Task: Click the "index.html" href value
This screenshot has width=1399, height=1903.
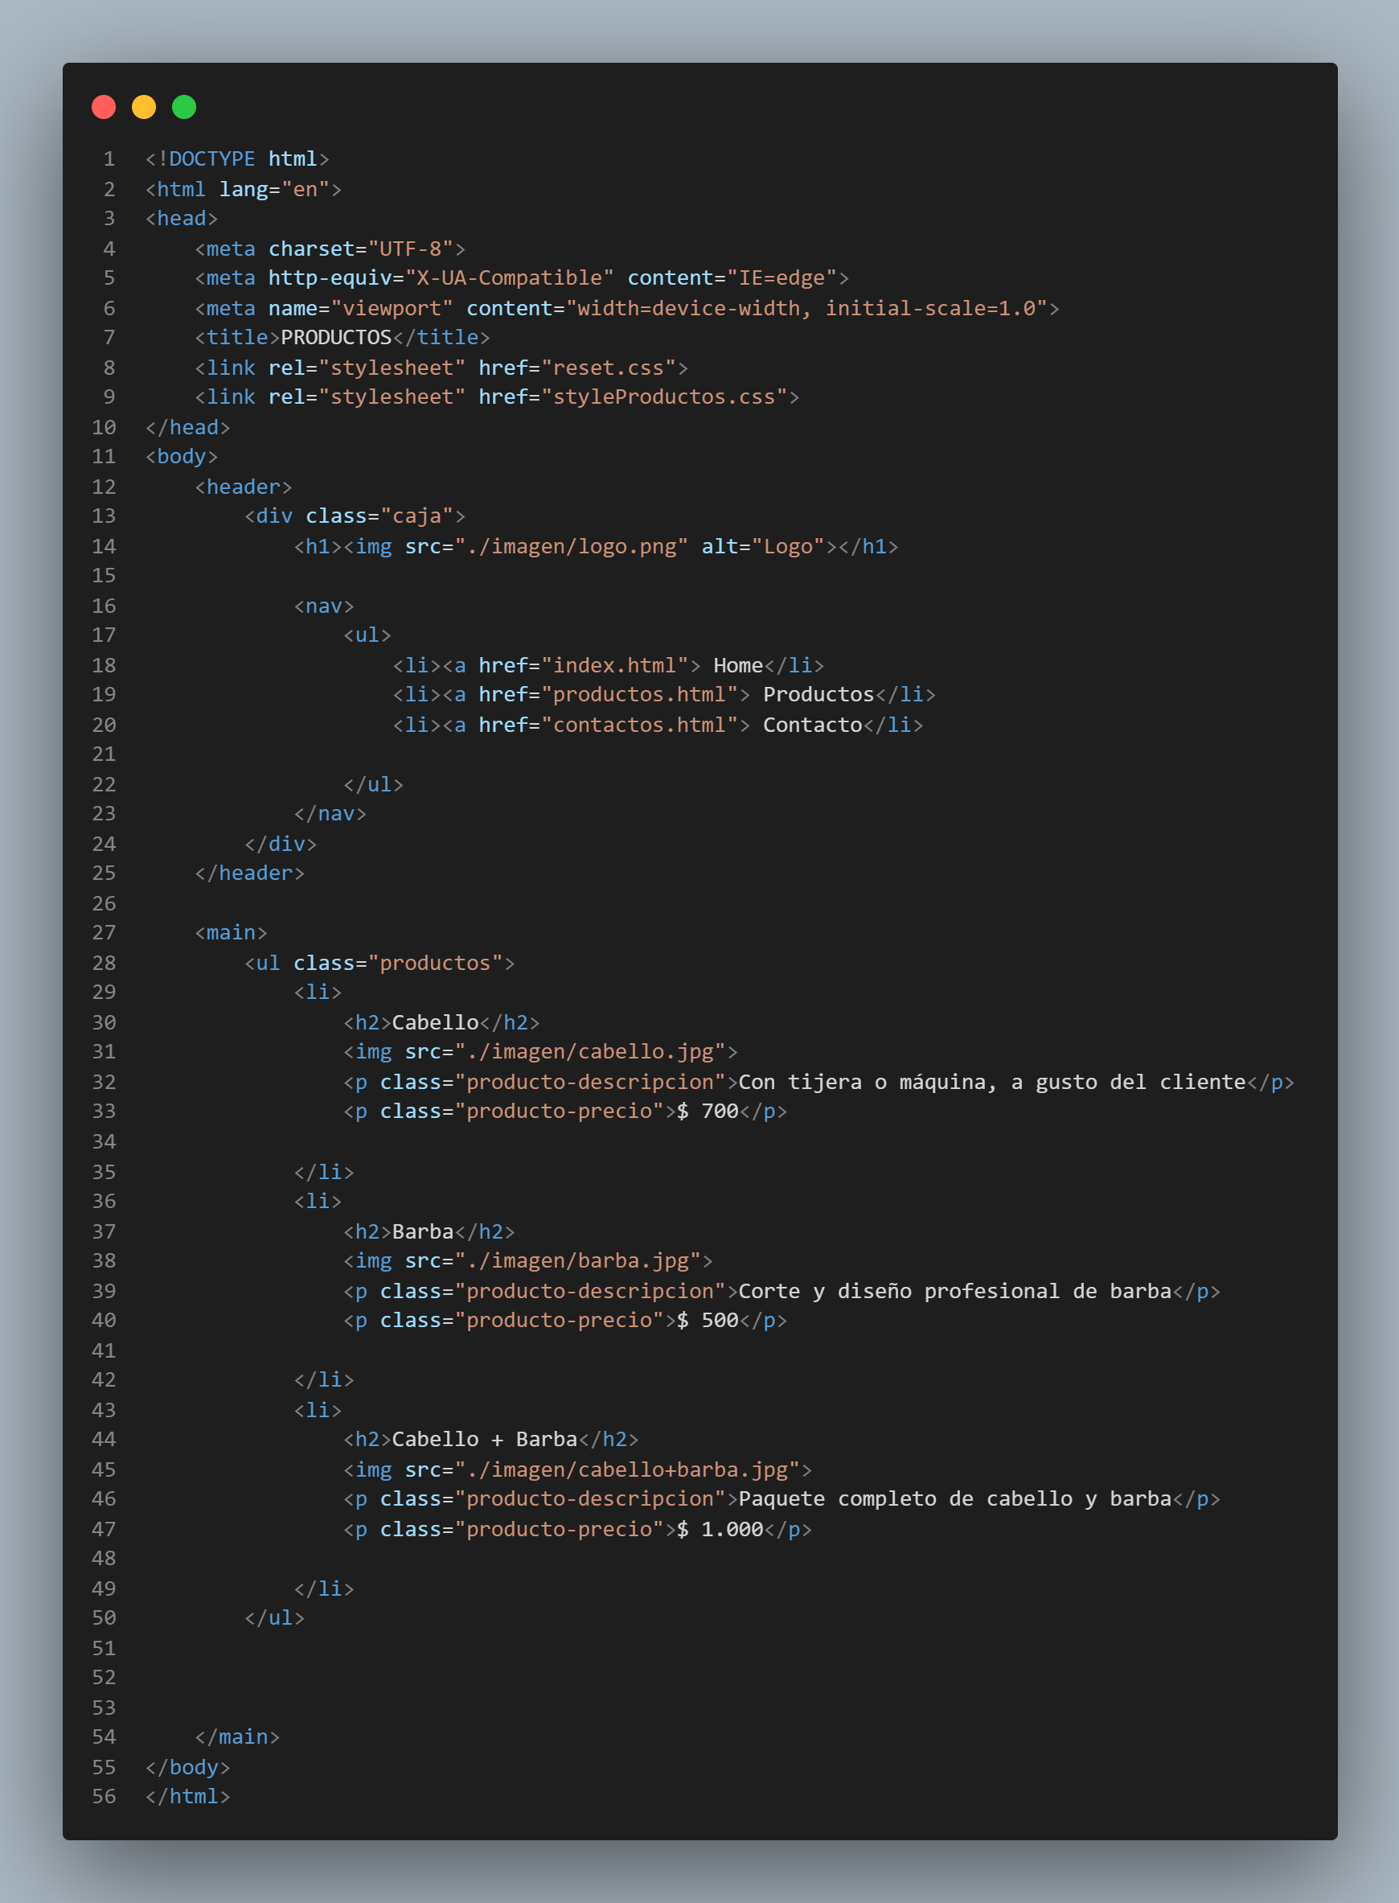Action: [x=615, y=666]
